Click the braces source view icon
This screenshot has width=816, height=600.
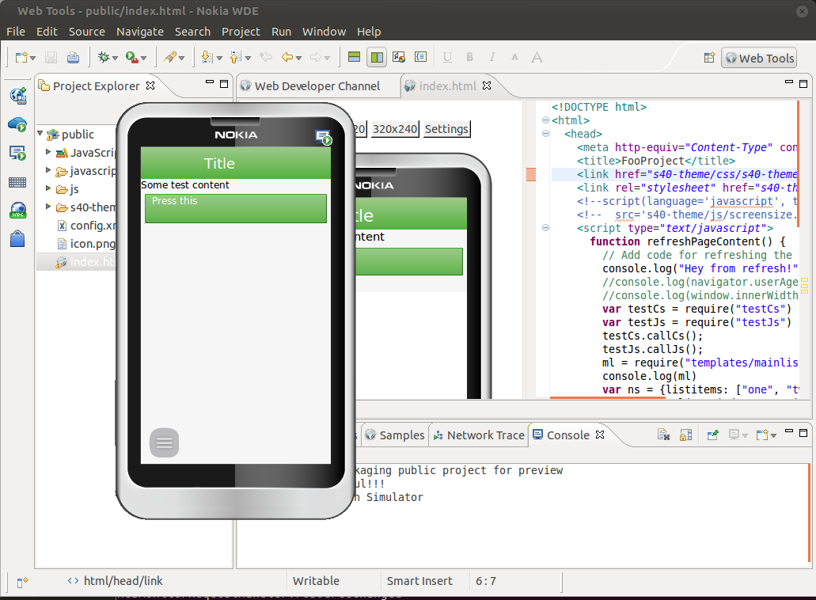tap(420, 57)
